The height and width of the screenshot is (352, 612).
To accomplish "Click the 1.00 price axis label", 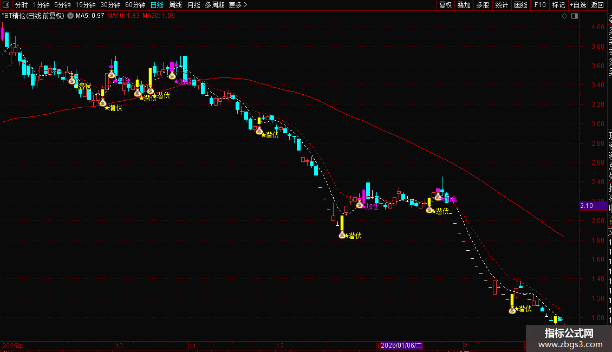I will click(x=597, y=318).
